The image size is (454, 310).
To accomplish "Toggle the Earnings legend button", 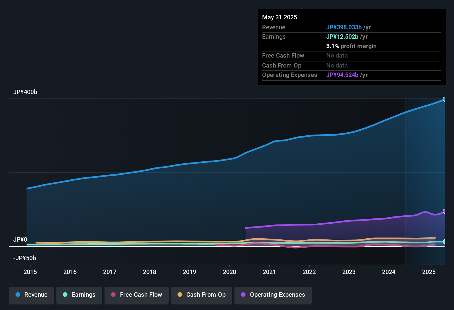I will (79, 295).
